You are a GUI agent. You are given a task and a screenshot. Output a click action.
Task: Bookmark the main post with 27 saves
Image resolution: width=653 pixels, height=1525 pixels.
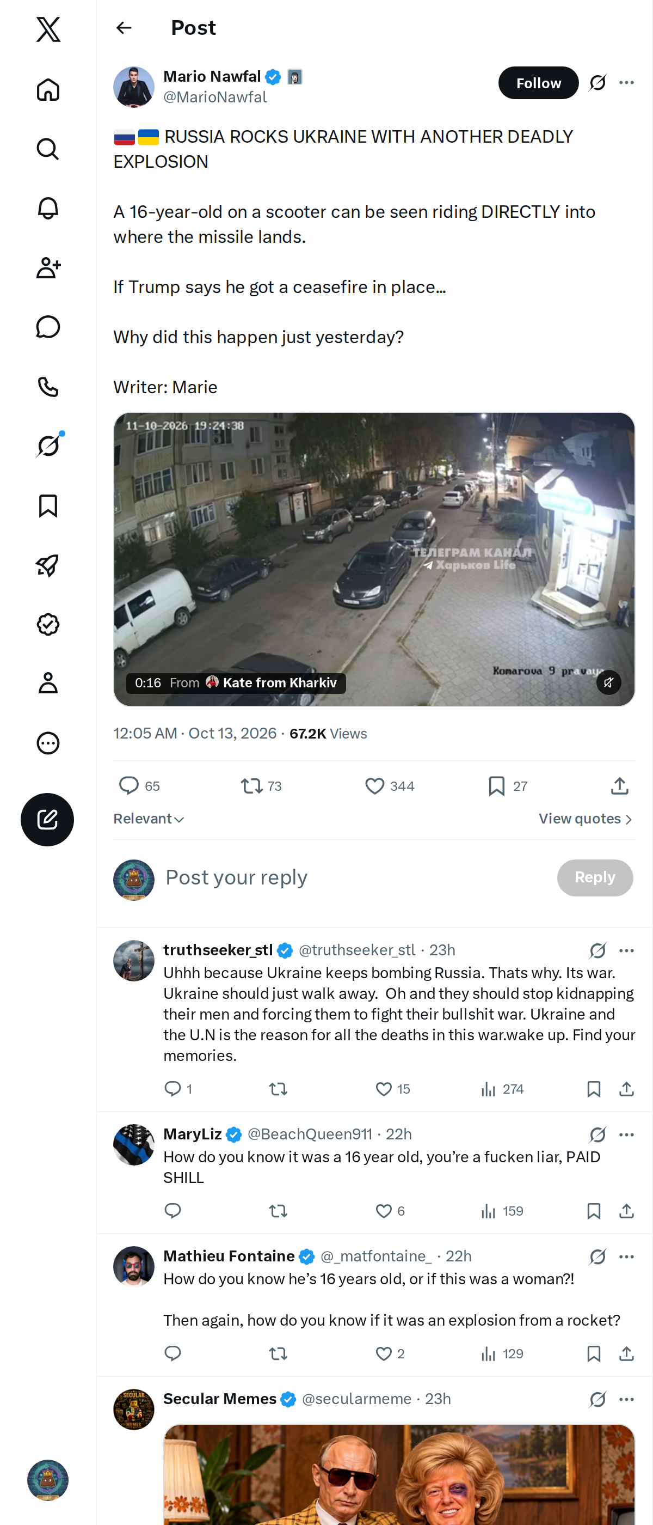(508, 785)
